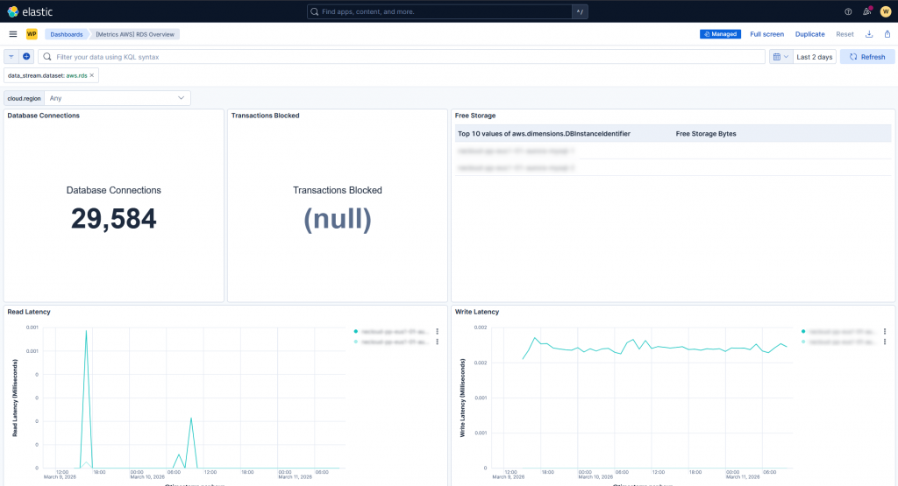Click the user avatar profile icon
The width and height of the screenshot is (898, 486).
tap(885, 11)
